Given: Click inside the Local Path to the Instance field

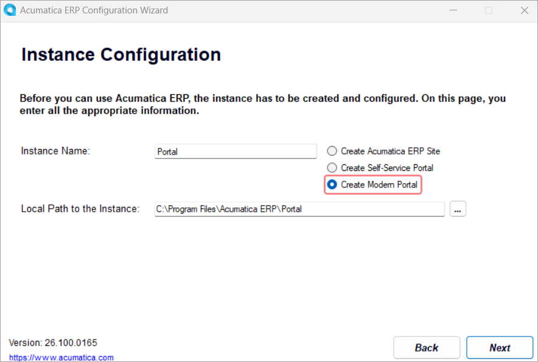Looking at the screenshot, I should 299,209.
